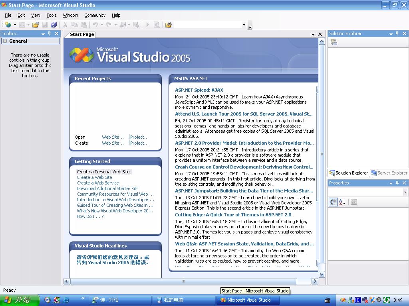Toggle auto-hide pin on Properties panel
This screenshot has width=409, height=306.
[397, 182]
